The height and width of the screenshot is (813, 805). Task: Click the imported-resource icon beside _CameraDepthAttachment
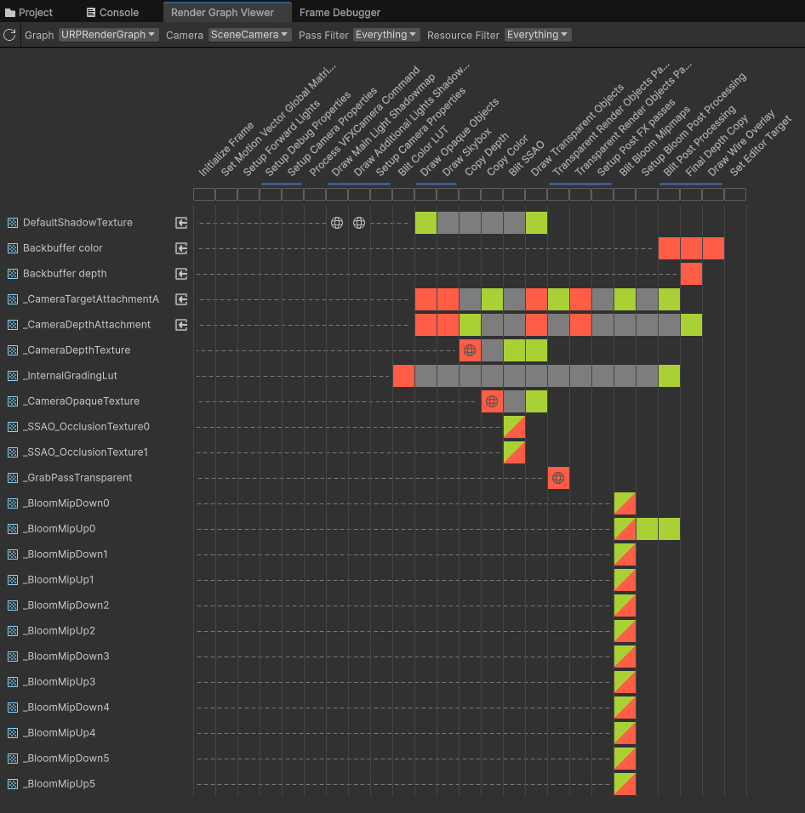180,325
